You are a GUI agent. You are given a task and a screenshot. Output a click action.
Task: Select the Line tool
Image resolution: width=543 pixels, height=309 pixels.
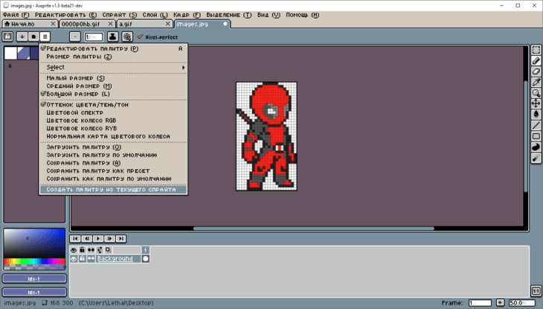tap(536, 125)
